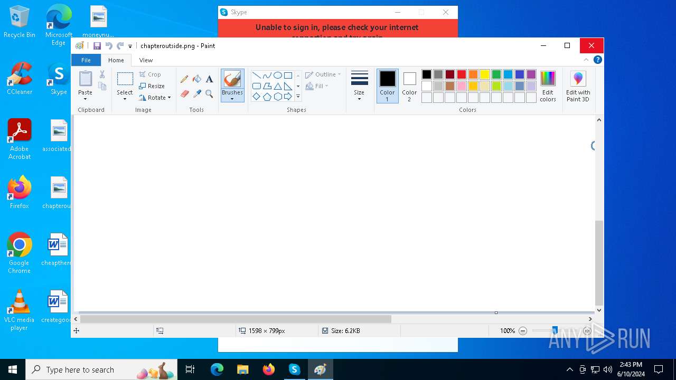Click the Save icon in quick access toolbar
This screenshot has width=676, height=380.
coord(97,46)
